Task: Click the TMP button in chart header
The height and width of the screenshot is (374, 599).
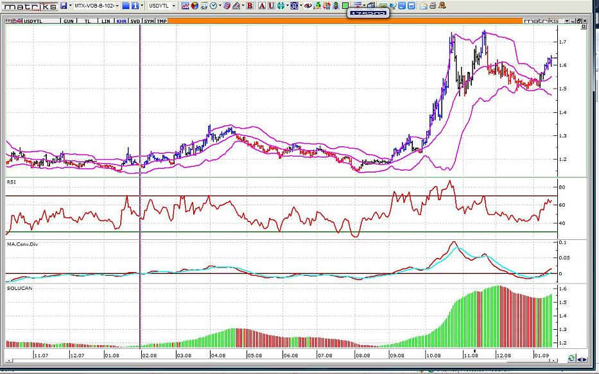Action: (162, 21)
